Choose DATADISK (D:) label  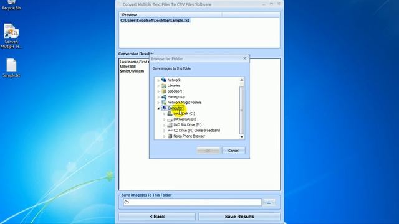point(185,119)
